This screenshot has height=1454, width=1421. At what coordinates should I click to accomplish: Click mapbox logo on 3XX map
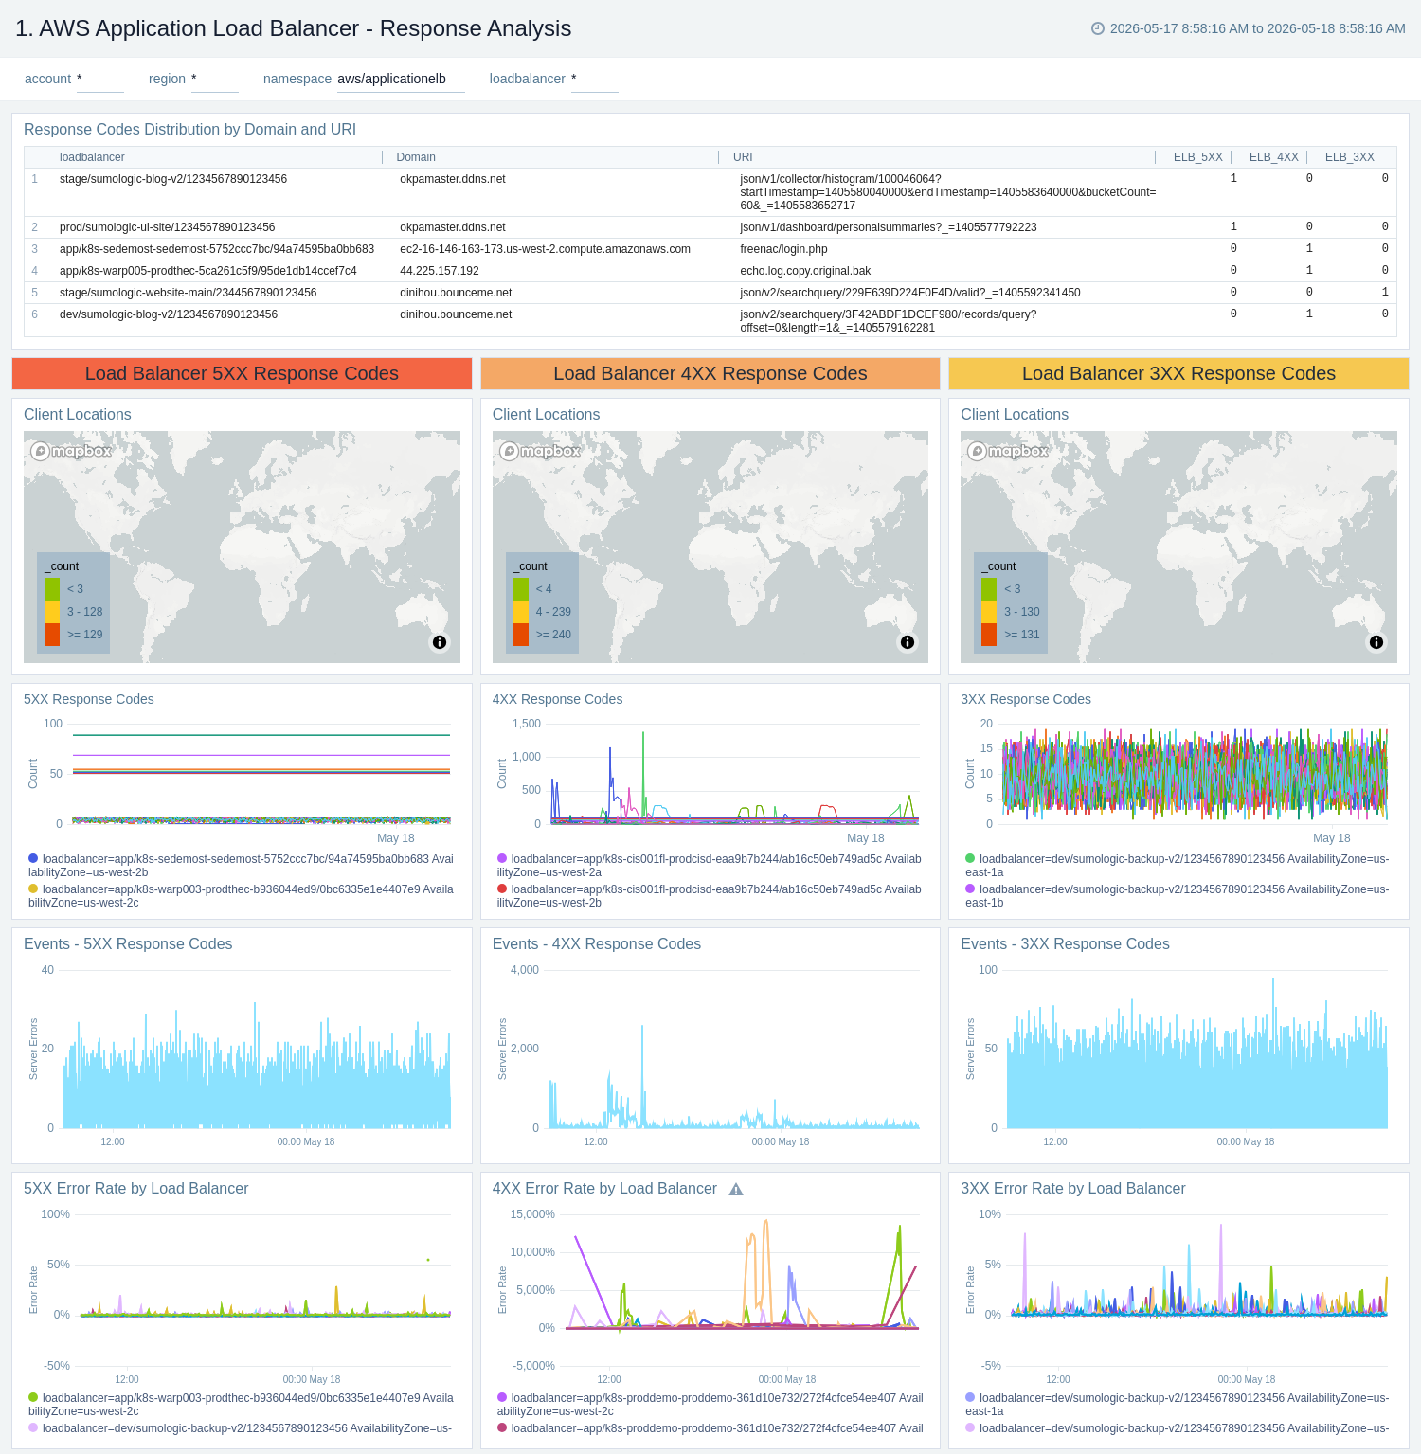point(1008,451)
